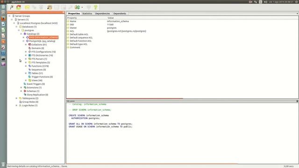Viewport: 299px width, 168px height.
Task: Collapse the PostgreSQL (pg_catalog) node
Action: [23, 41]
